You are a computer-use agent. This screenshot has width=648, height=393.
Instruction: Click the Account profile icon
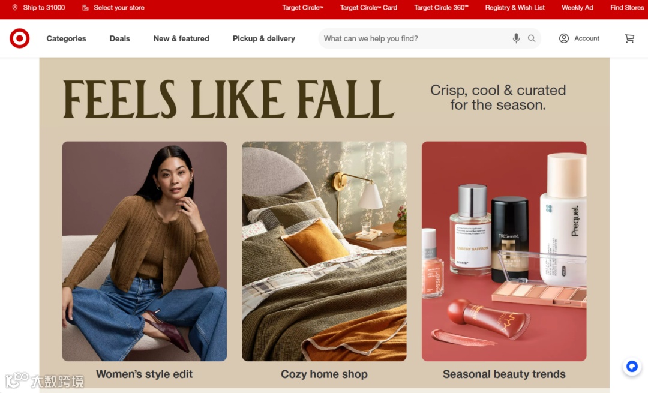(x=563, y=38)
